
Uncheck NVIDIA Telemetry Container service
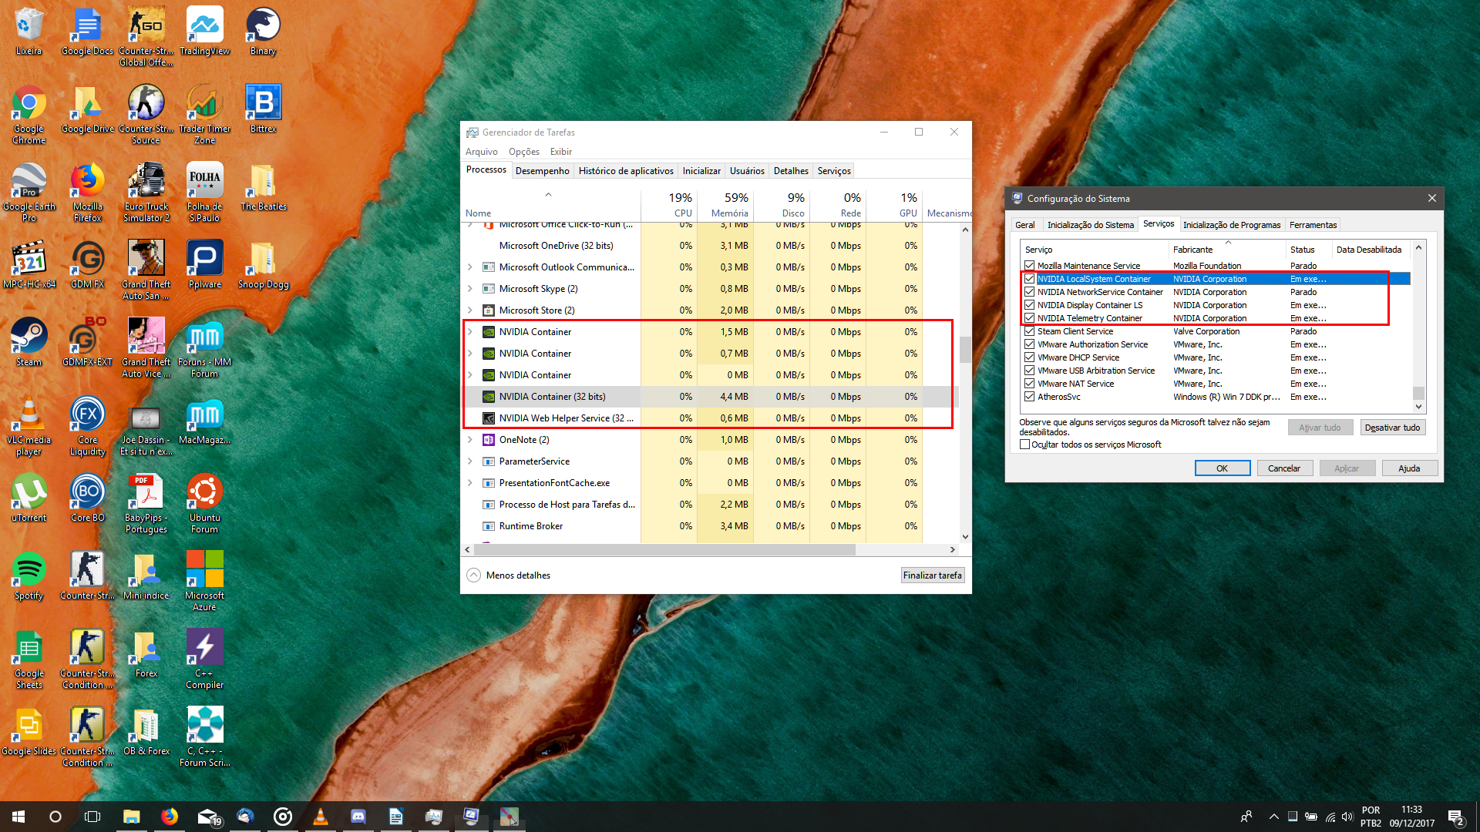coord(1029,318)
